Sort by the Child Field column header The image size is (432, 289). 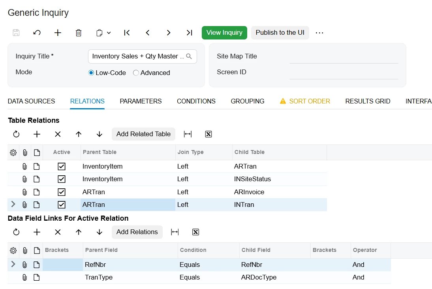(x=275, y=250)
